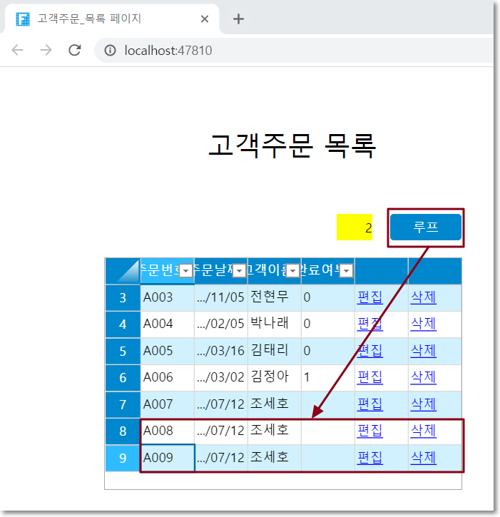500x517 pixels.
Task: Open a new browser tab
Action: tap(239, 19)
